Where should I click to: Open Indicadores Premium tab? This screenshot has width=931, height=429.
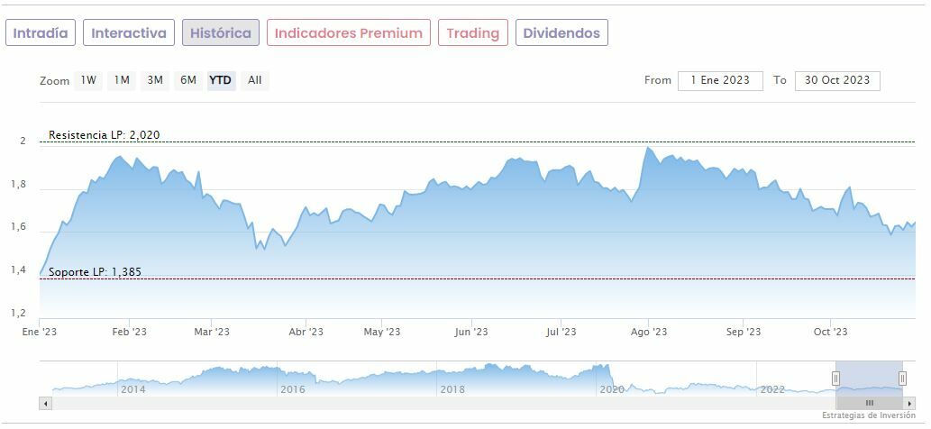click(x=348, y=33)
